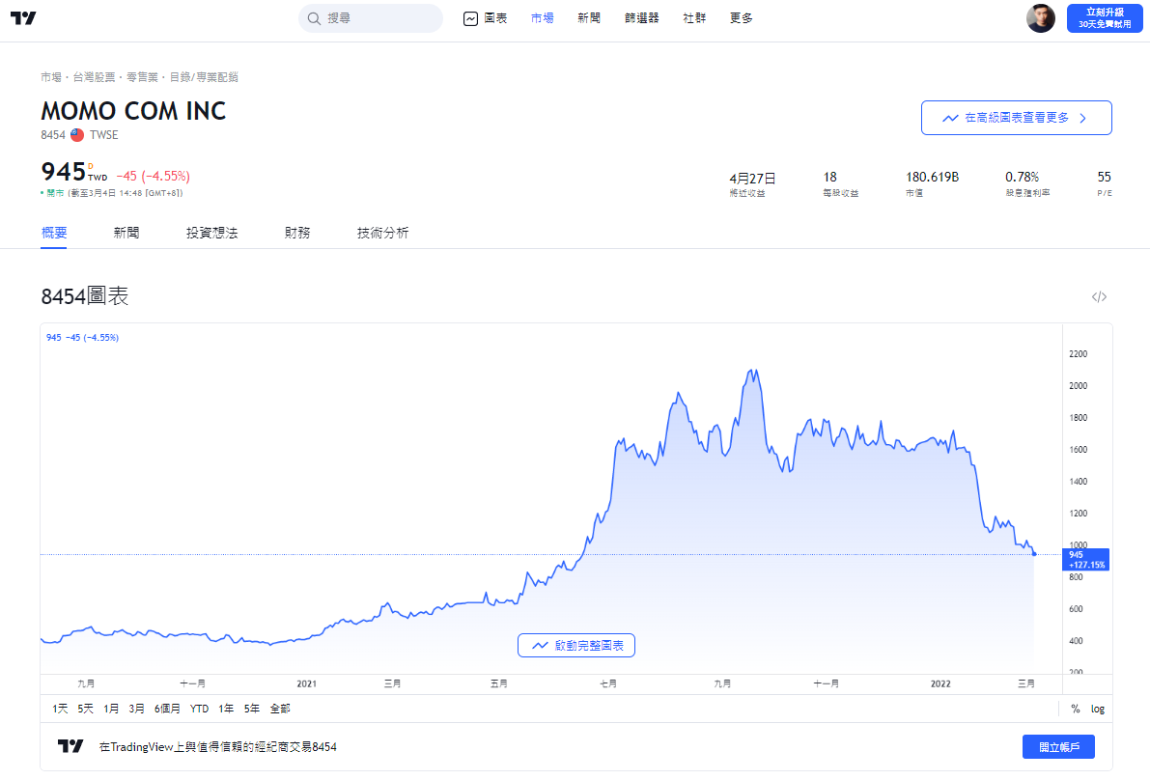Click the search magnifier icon

pos(314,18)
